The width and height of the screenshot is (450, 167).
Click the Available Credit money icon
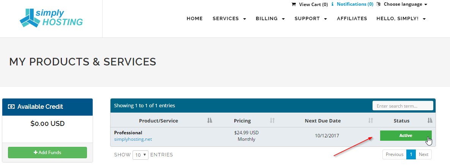tap(11, 107)
